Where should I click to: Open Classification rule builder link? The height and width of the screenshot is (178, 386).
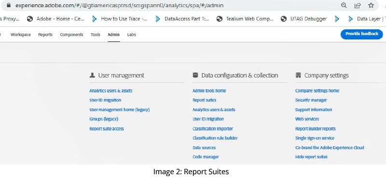(x=215, y=138)
